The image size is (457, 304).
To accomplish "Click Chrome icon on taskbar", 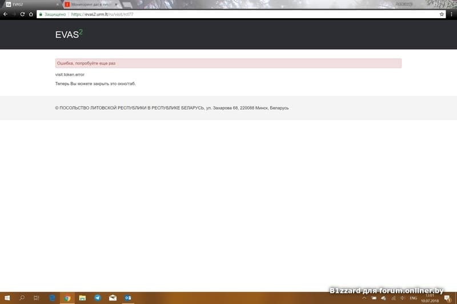I will pos(67,298).
